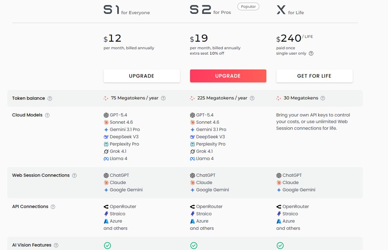
Task: Click the Perplexity Pro icon in S1 column
Action: coord(106,144)
